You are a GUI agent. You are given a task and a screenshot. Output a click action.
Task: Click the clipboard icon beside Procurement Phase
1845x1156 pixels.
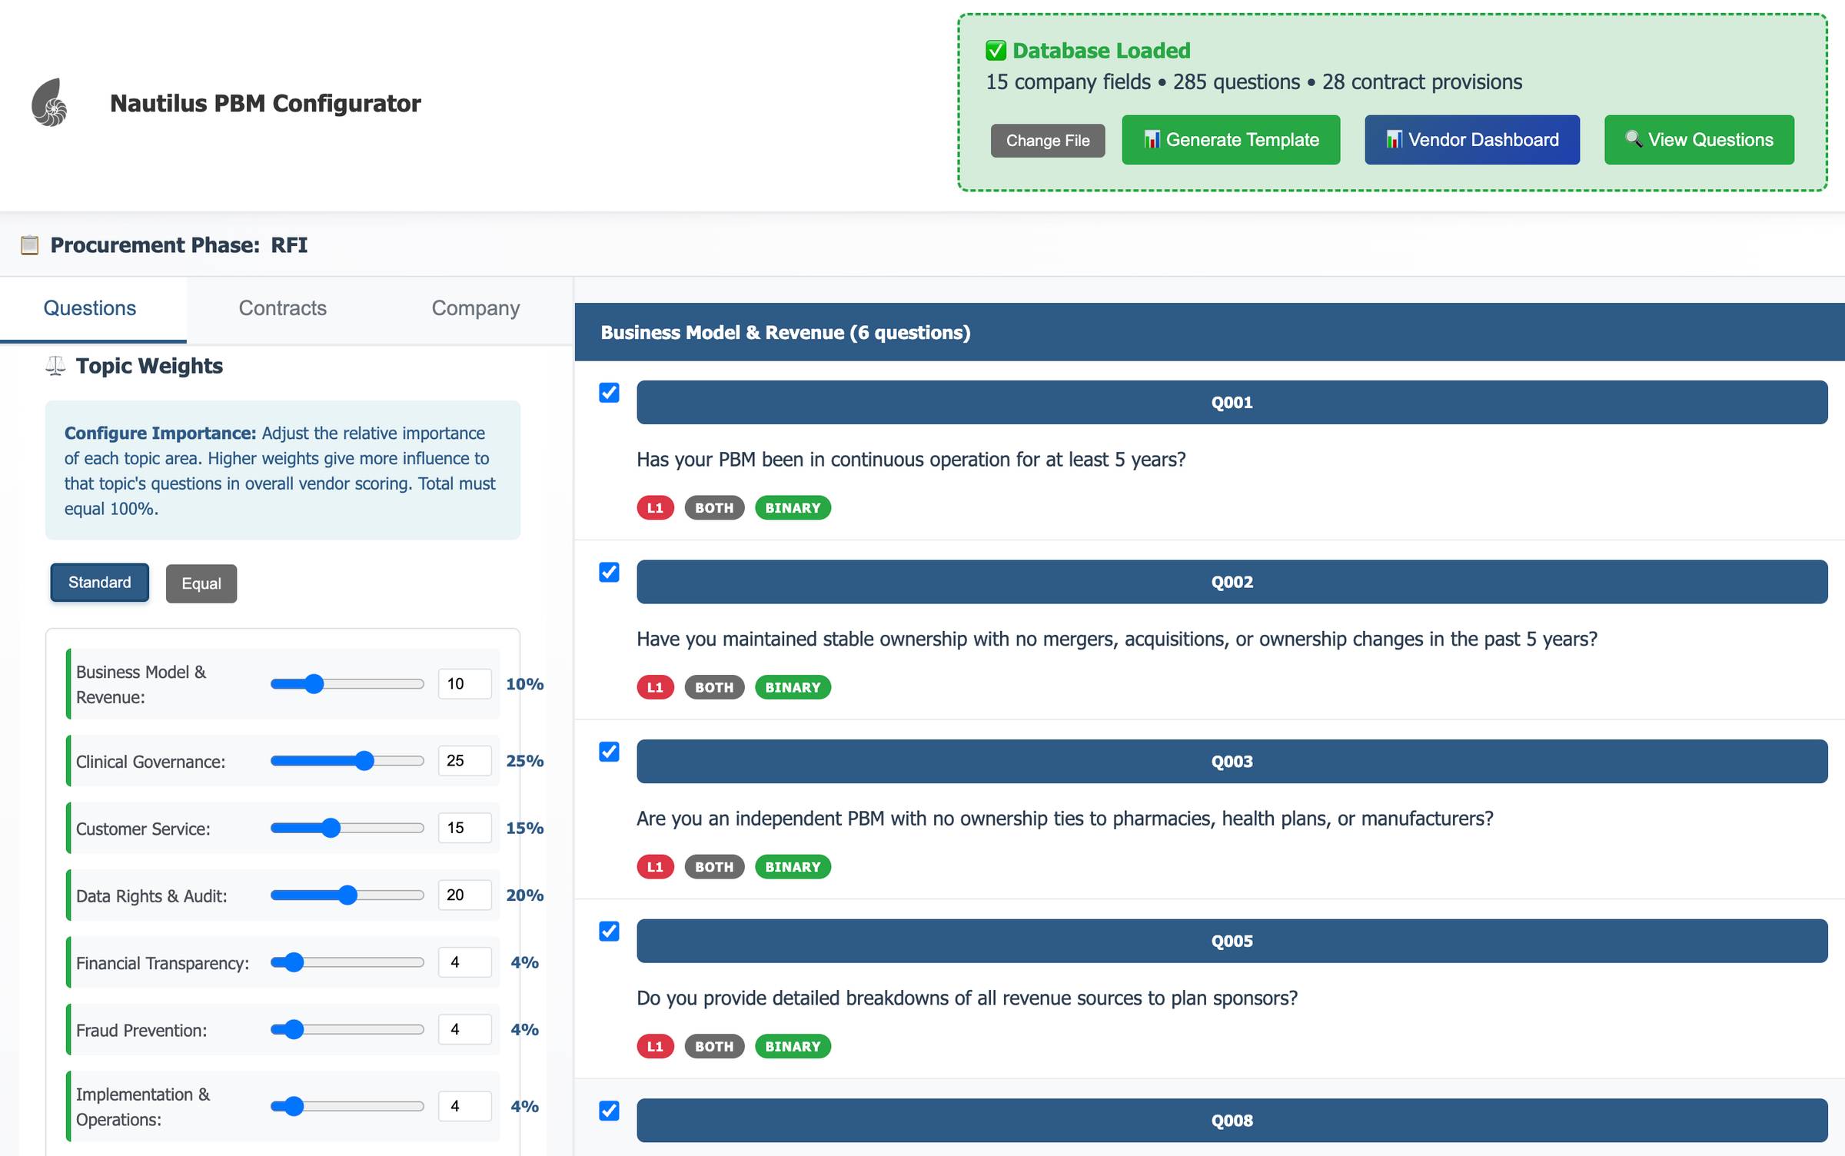29,245
